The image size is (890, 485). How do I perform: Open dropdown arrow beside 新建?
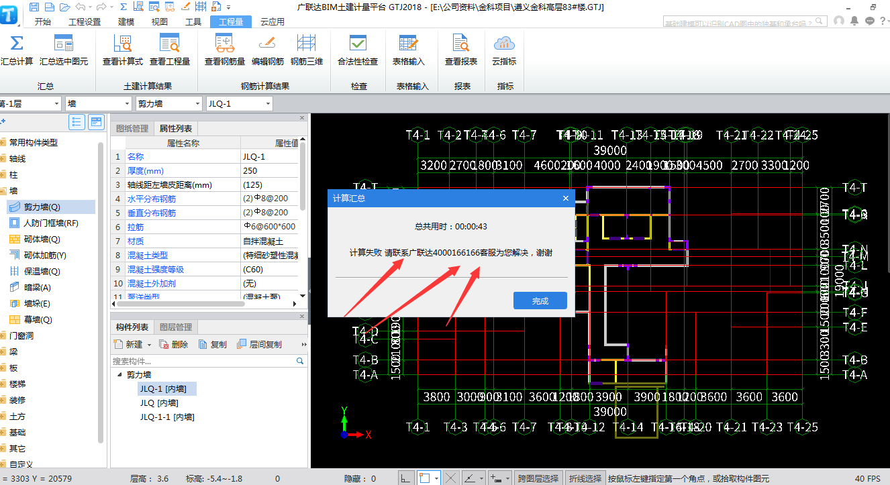pos(149,345)
